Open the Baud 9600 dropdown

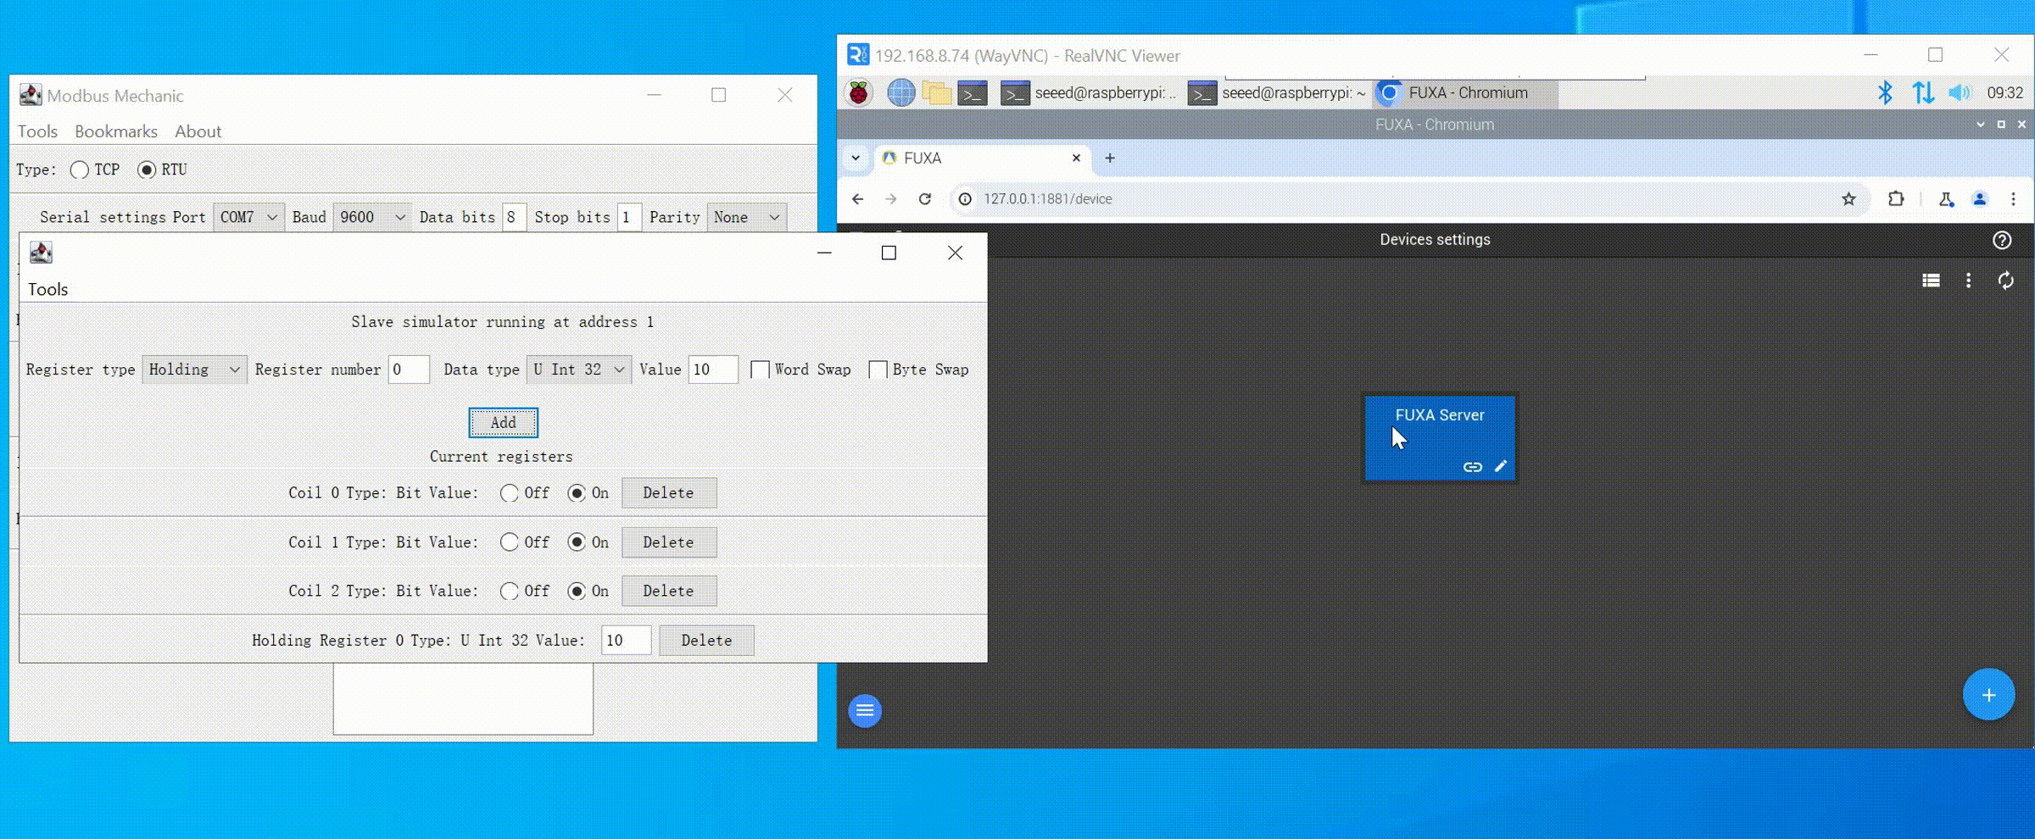click(372, 218)
